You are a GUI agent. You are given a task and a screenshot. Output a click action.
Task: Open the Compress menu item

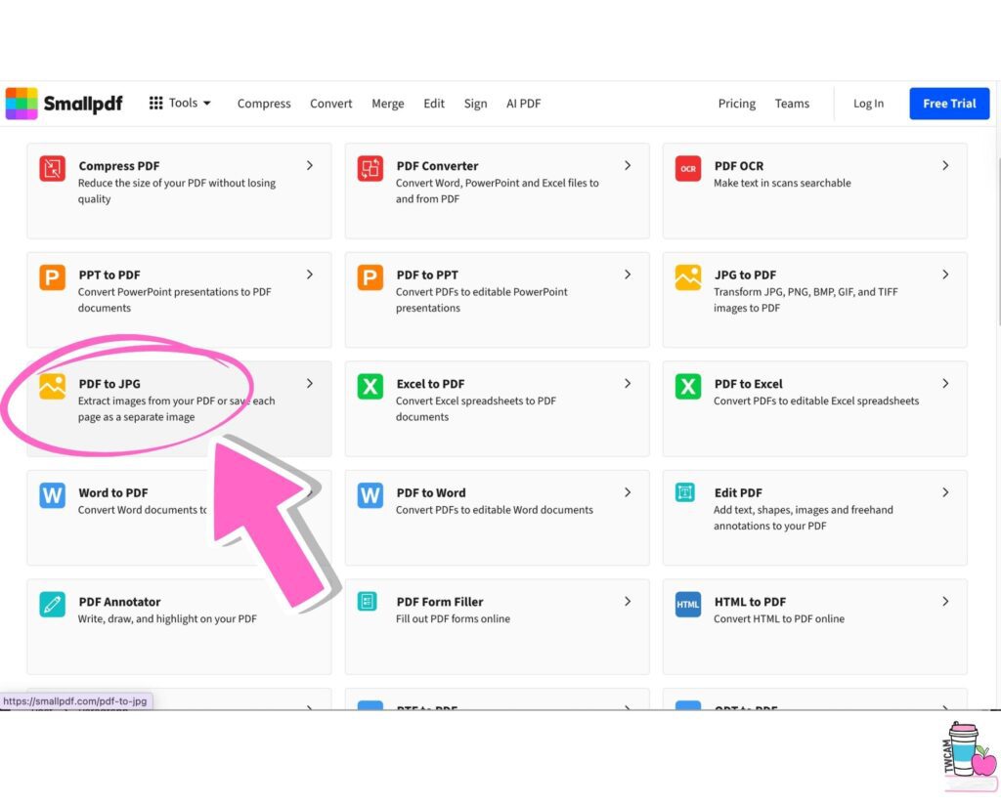pos(264,104)
